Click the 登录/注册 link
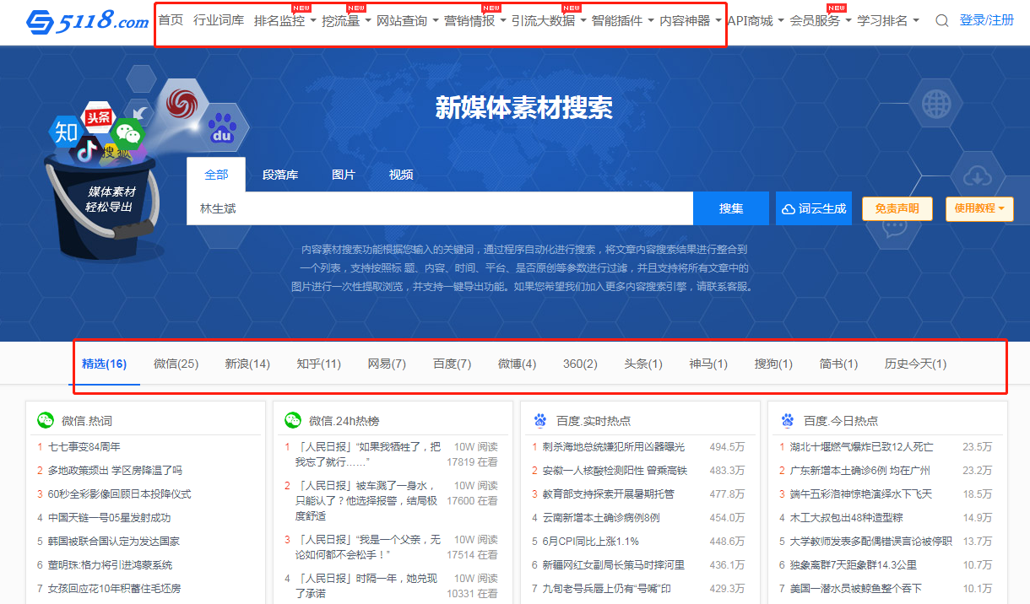This screenshot has height=604, width=1030. pyautogui.click(x=987, y=20)
